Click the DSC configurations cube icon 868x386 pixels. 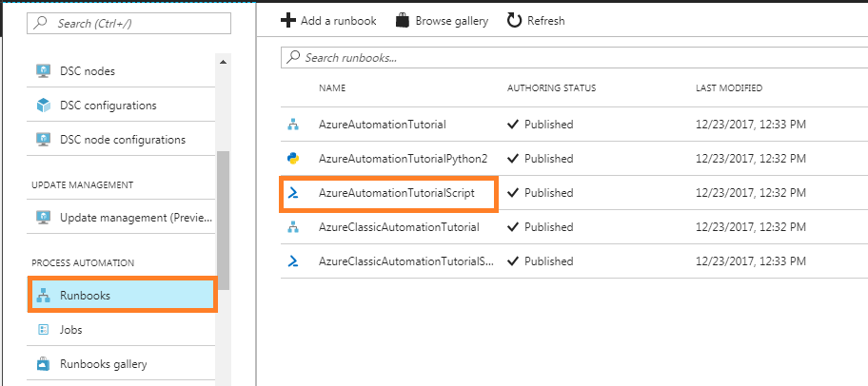[x=43, y=106]
